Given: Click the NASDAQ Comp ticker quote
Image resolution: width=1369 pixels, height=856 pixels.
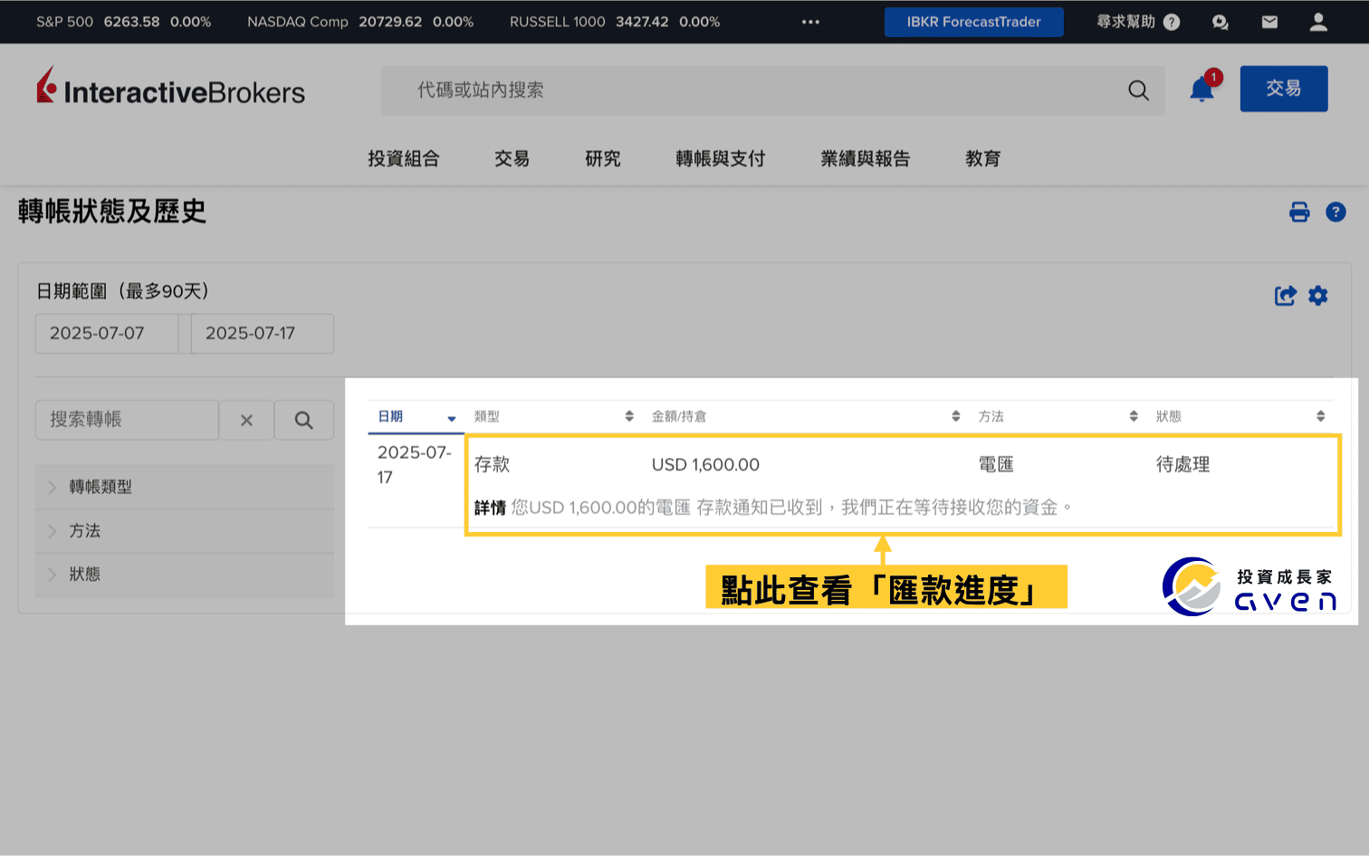Looking at the screenshot, I should (x=360, y=22).
